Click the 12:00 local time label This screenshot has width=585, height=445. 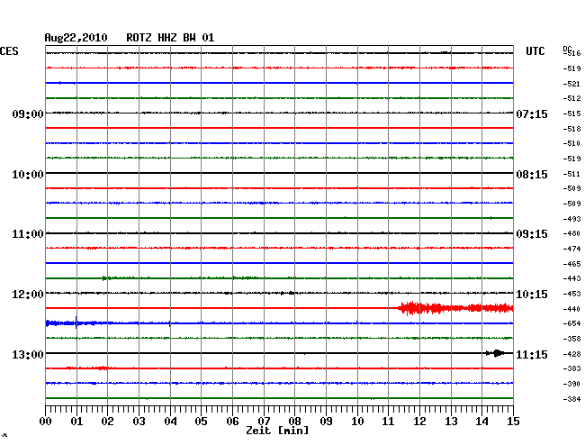28,295
